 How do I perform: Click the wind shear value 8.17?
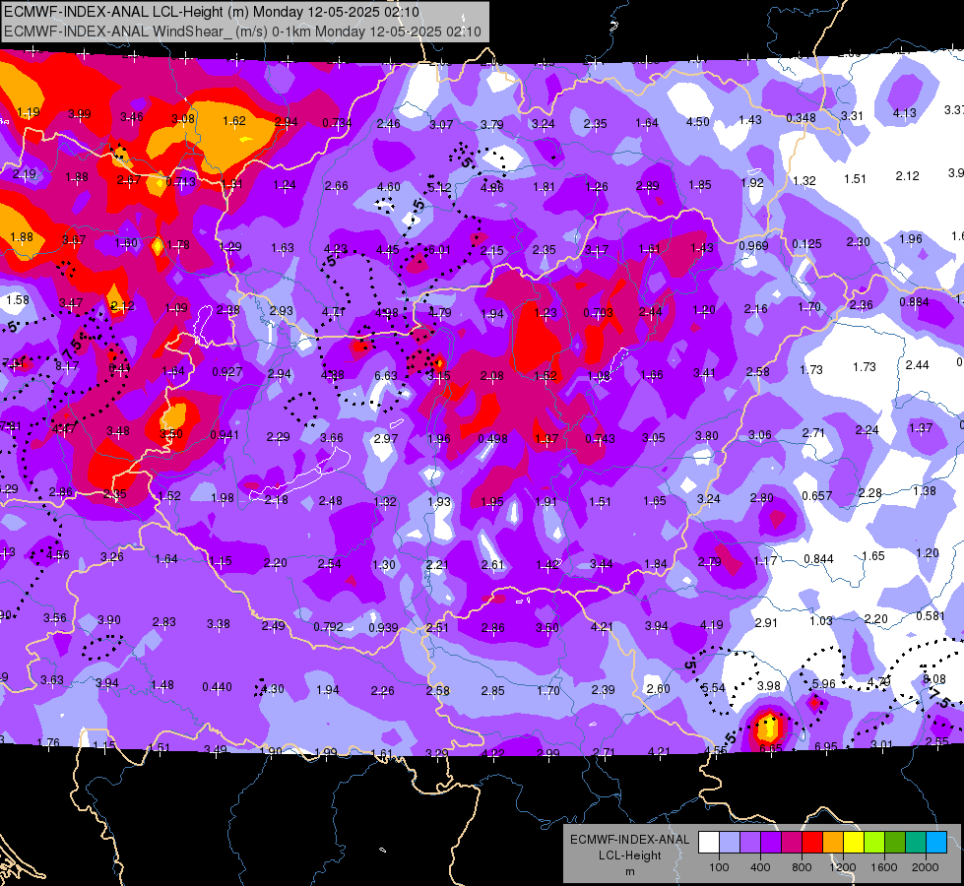(67, 366)
